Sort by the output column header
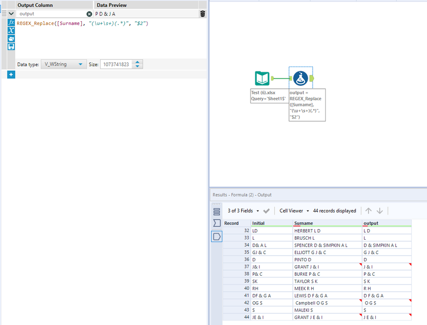Image resolution: width=427 pixels, height=325 pixels. coord(387,223)
